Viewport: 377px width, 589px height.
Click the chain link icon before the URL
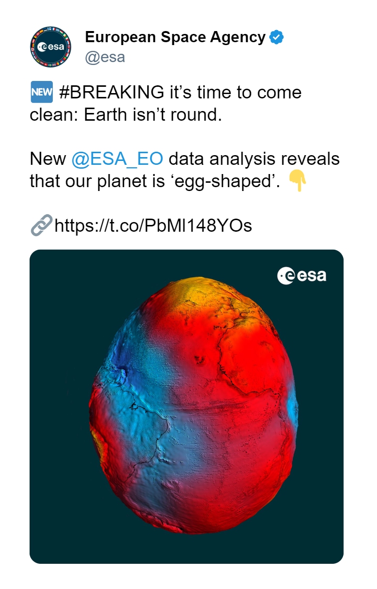41,225
